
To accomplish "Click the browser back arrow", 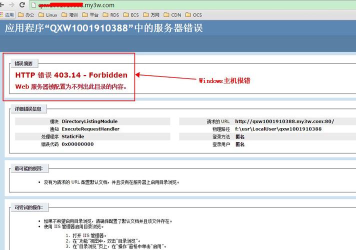I will [2, 5].
